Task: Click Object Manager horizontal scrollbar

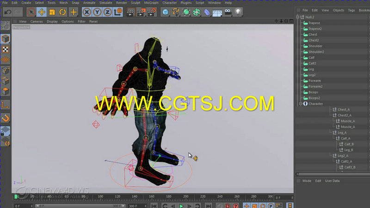Action: pyautogui.click(x=333, y=174)
